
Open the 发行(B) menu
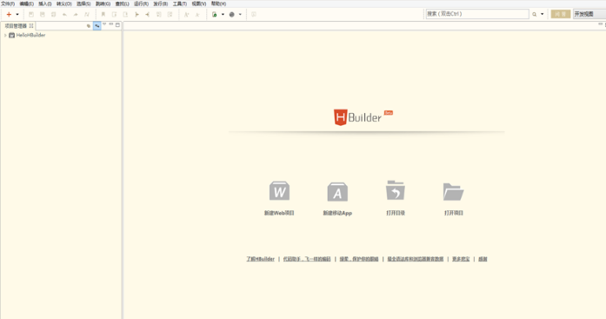coord(160,3)
